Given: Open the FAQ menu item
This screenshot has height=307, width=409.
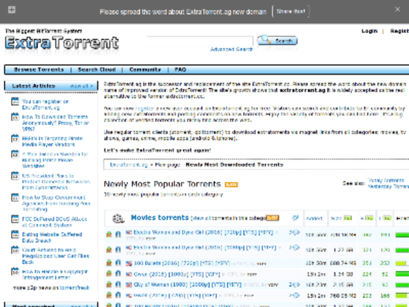Looking at the screenshot, I should pyautogui.click(x=180, y=70).
